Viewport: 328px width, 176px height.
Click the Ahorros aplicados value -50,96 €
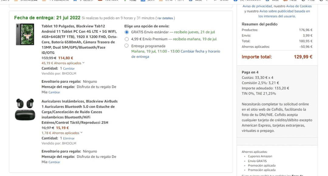[306, 47]
